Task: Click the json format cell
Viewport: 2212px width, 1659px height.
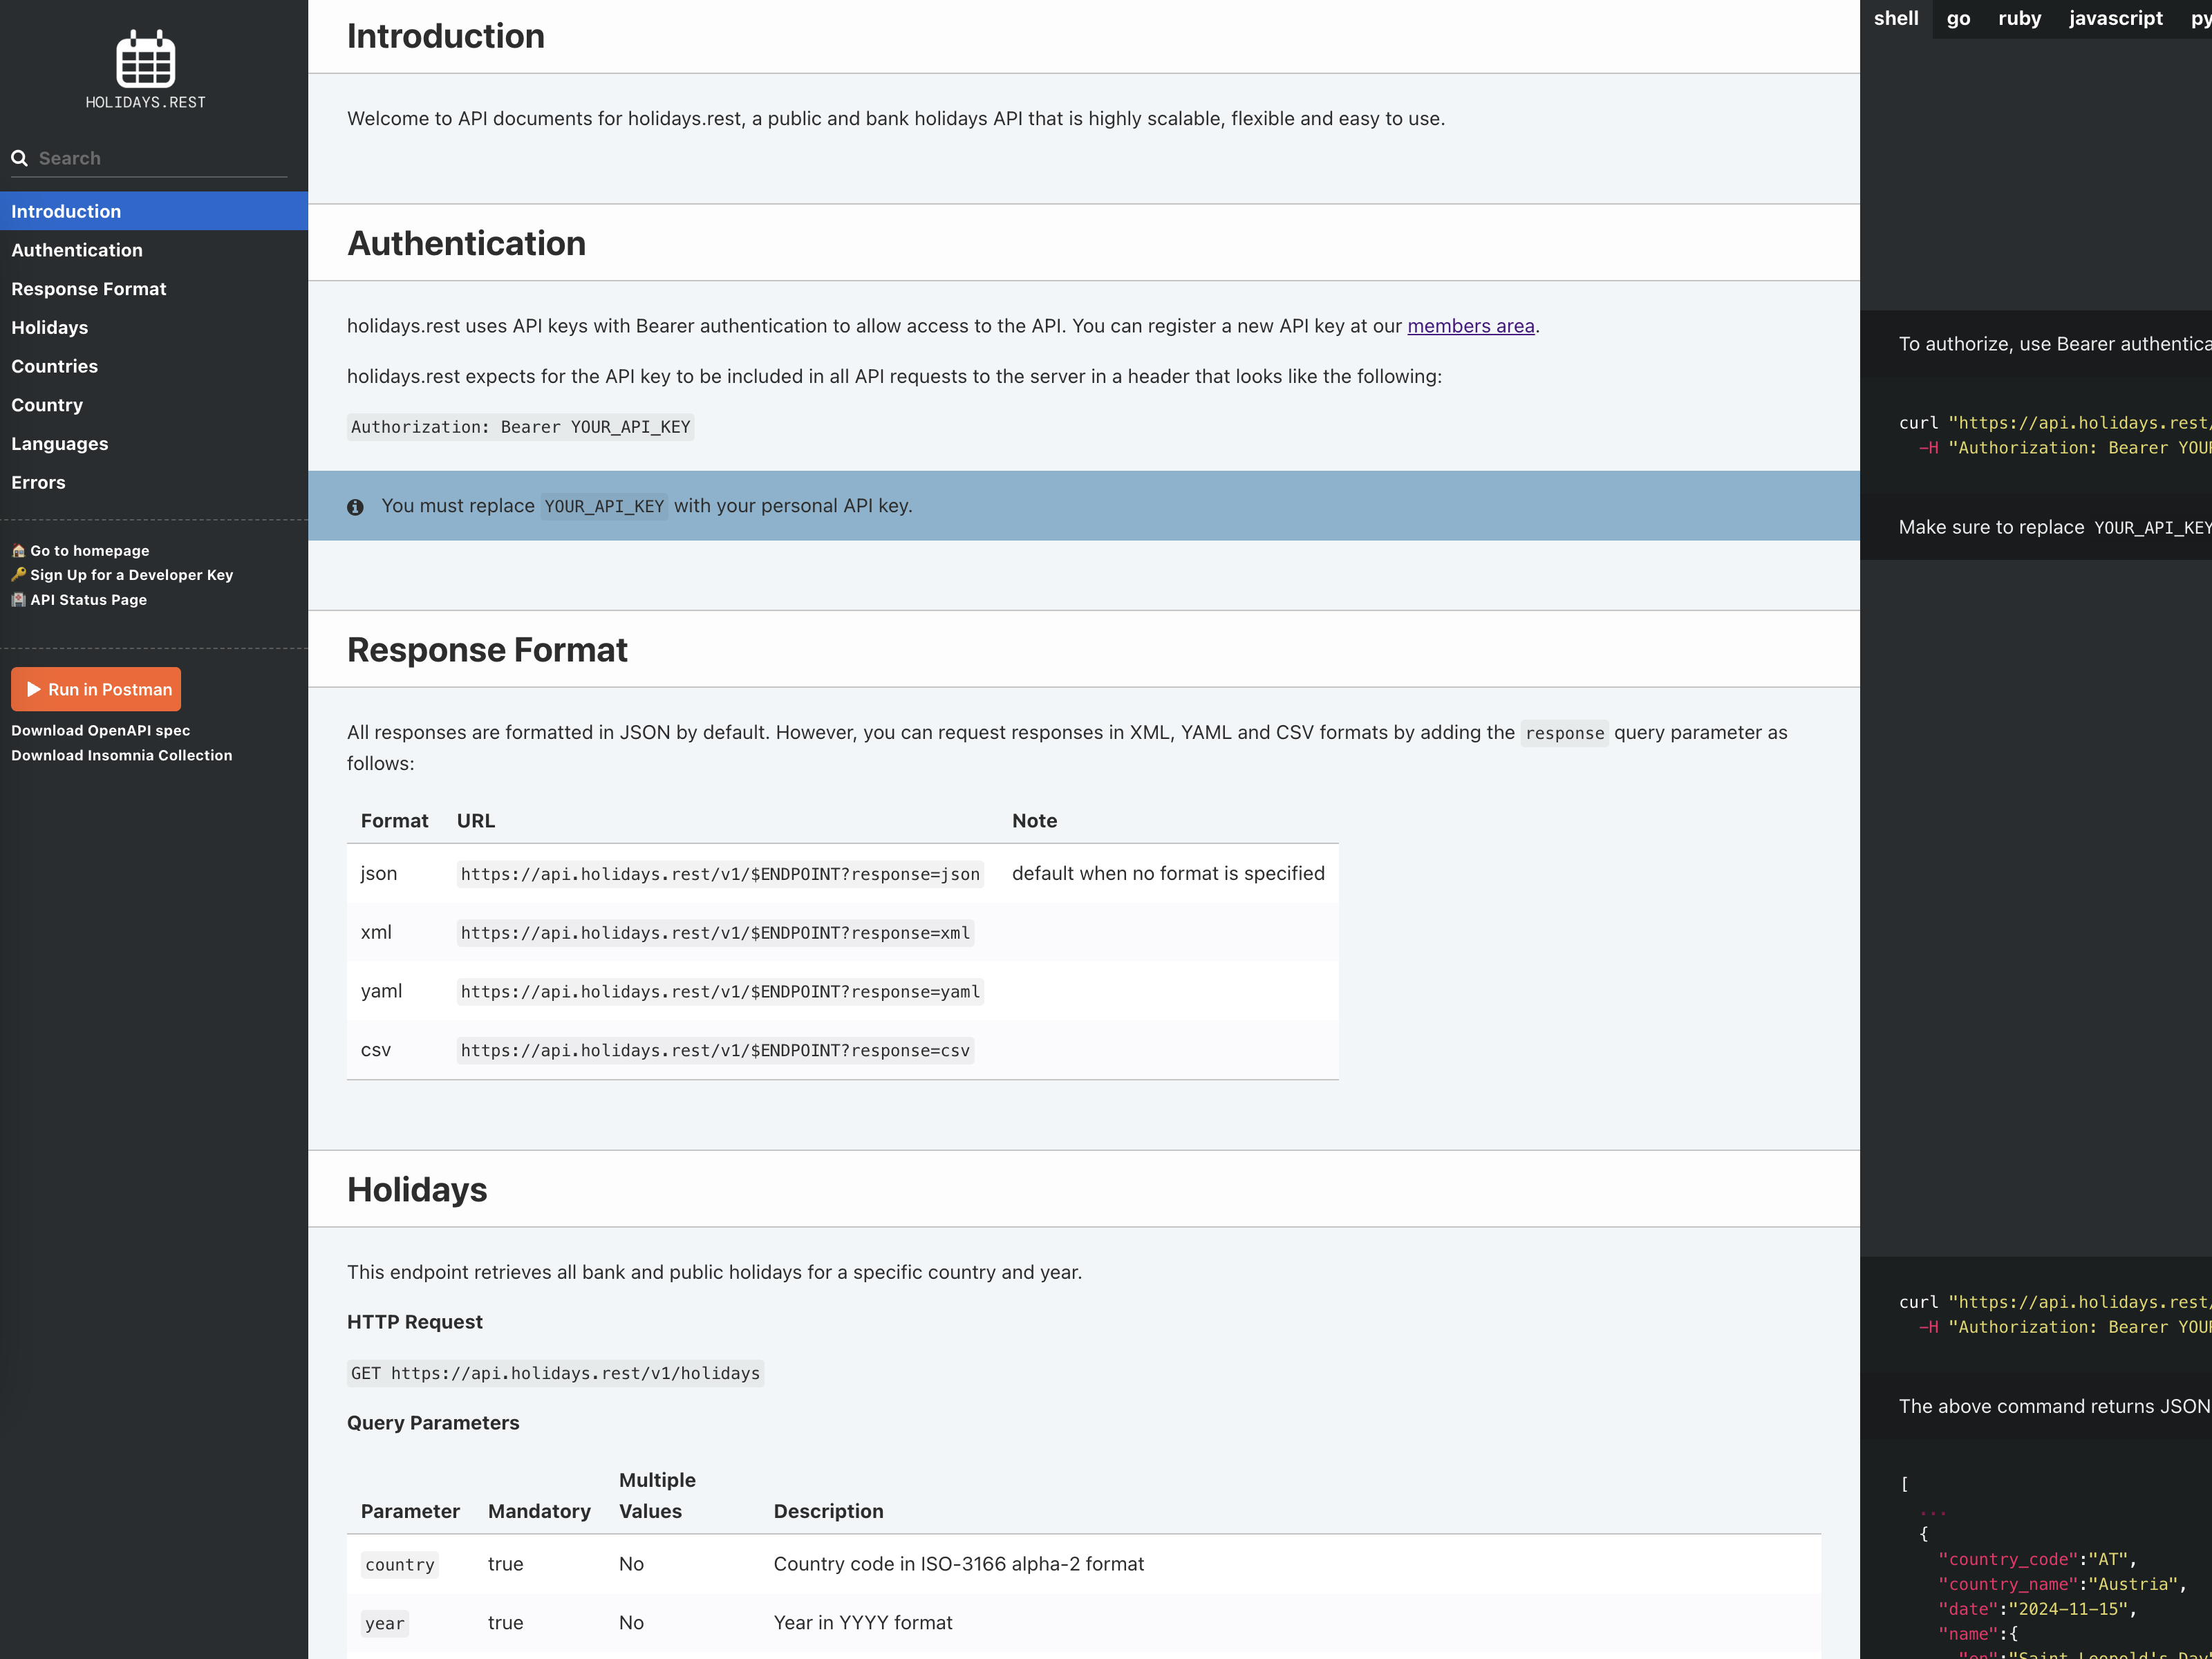Action: point(379,874)
